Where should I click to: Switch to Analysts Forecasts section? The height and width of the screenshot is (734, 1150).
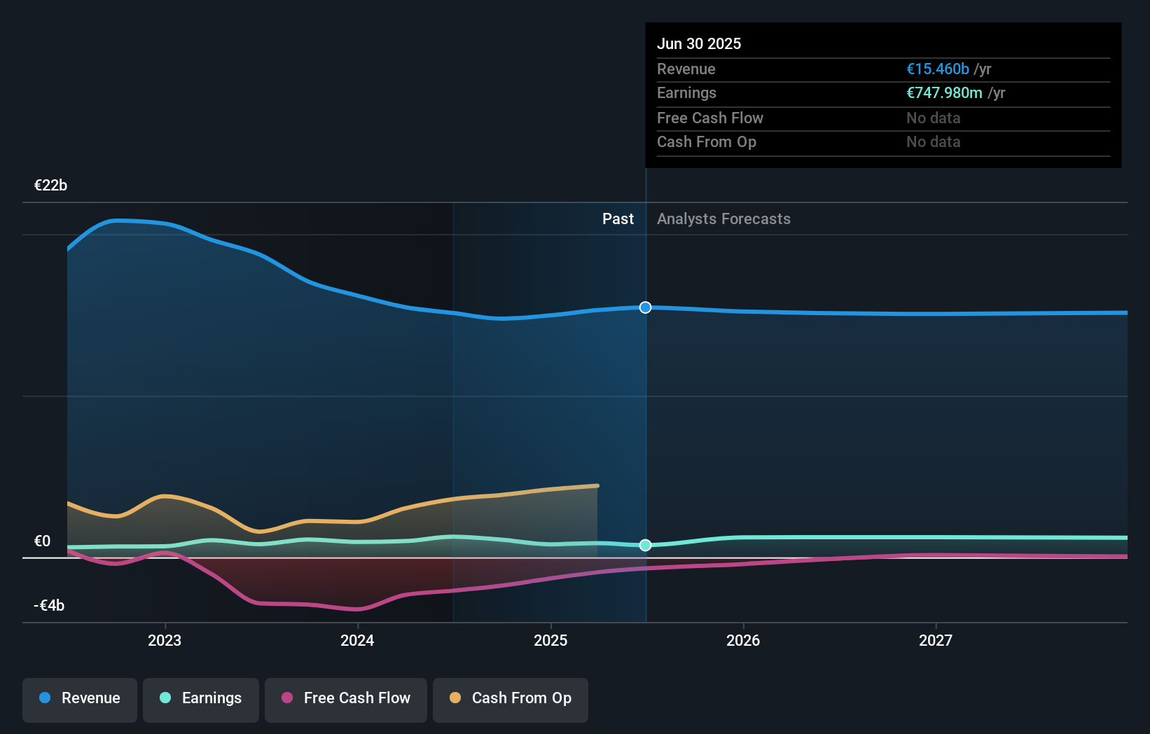pos(723,219)
